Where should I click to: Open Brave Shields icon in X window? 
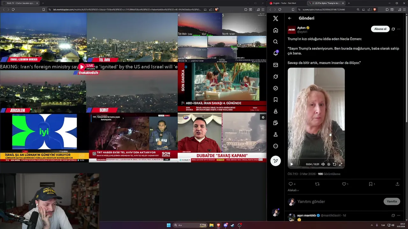[x=375, y=10]
